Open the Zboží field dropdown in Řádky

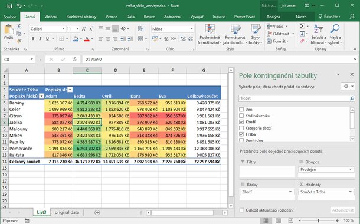290,192
